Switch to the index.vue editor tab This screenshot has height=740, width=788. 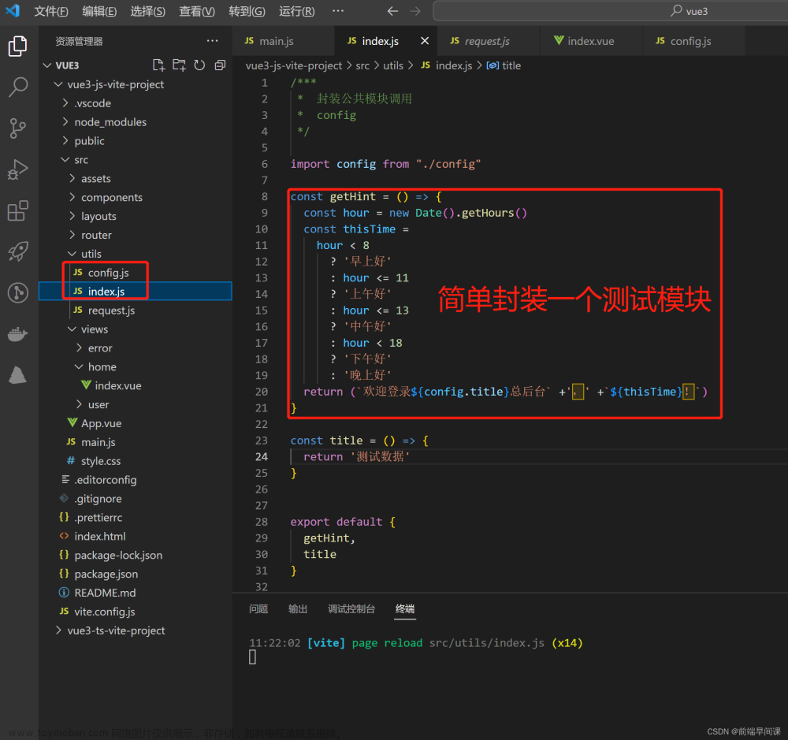point(592,41)
